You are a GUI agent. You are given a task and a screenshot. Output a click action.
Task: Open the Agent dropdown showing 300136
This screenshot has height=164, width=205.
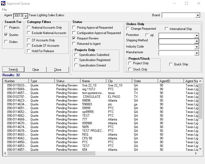[x=26, y=16]
